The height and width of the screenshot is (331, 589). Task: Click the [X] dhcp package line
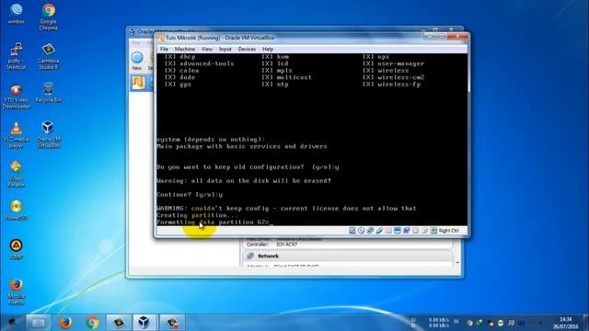click(180, 57)
